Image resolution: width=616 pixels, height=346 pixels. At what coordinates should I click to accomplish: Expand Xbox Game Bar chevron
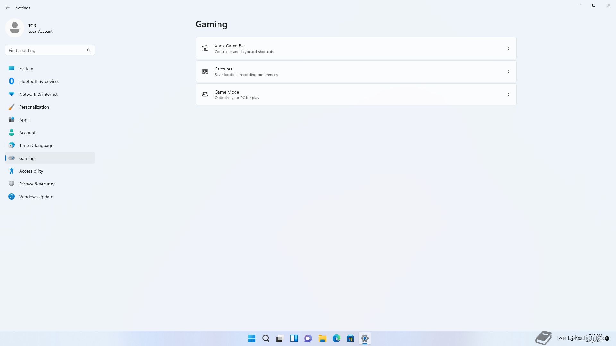coord(509,48)
